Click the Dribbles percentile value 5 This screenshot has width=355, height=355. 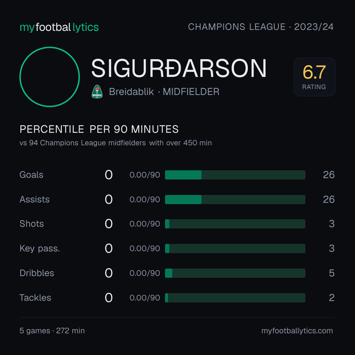tap(332, 273)
